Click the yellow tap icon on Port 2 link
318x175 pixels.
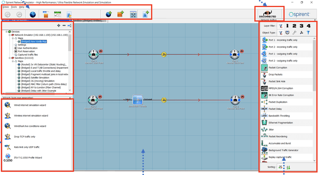coord(164,100)
